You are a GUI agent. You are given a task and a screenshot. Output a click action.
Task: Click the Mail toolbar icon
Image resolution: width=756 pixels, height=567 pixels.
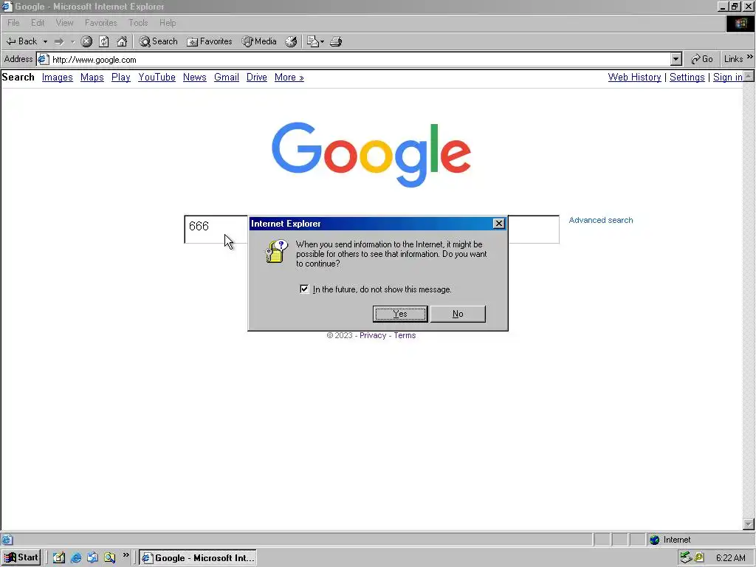click(x=313, y=41)
